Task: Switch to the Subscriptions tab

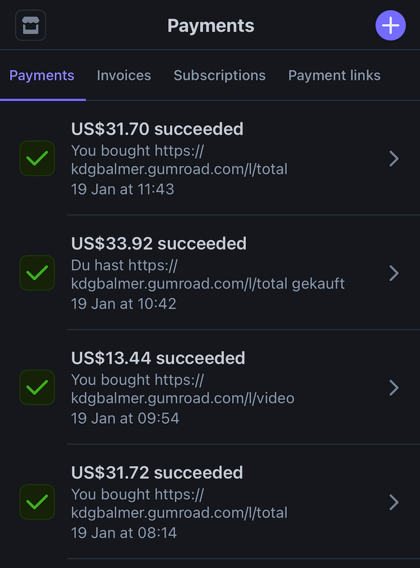Action: 219,76
